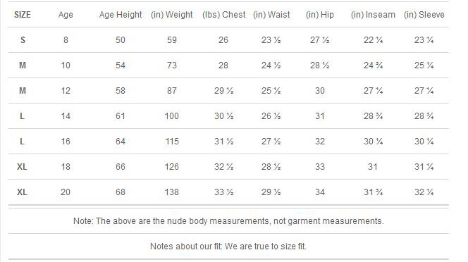Screen dimensions: 468x262
Task: Click the true to size fit note
Action: coord(228,247)
